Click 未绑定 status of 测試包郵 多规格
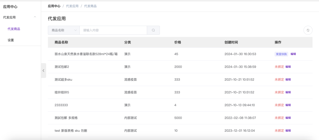 pyautogui.click(x=279, y=118)
